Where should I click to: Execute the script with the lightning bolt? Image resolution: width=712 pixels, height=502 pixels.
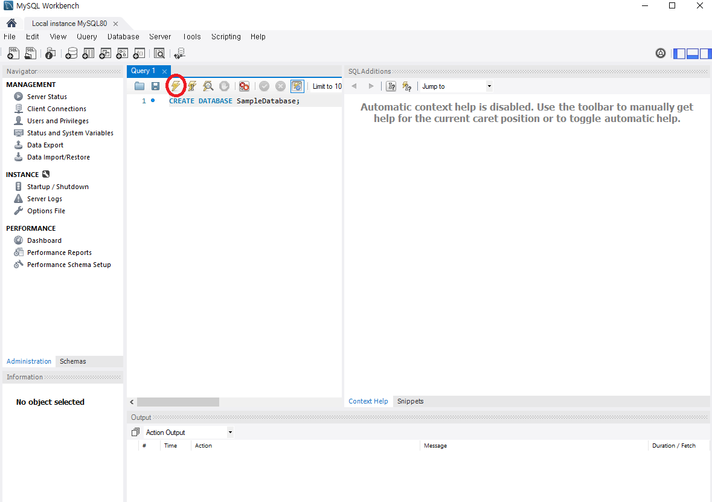(176, 86)
